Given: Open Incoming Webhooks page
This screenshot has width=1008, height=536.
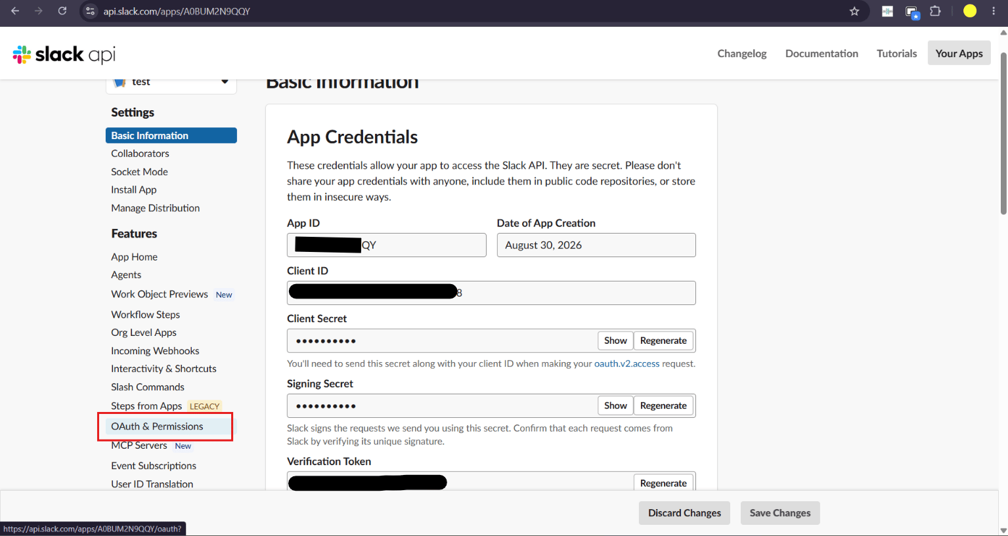Looking at the screenshot, I should (x=155, y=351).
